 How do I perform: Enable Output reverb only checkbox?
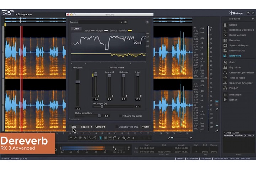coord(117,127)
